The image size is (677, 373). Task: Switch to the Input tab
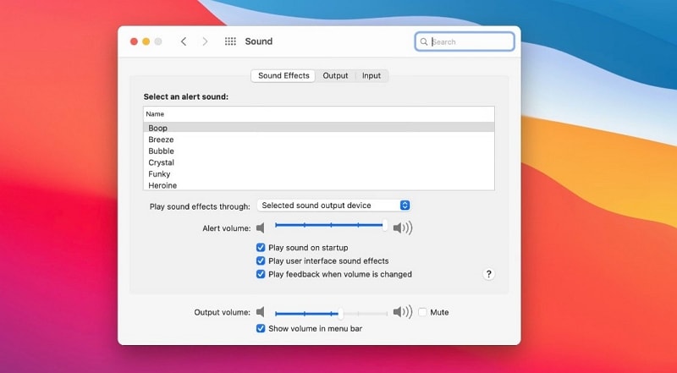[x=372, y=75]
